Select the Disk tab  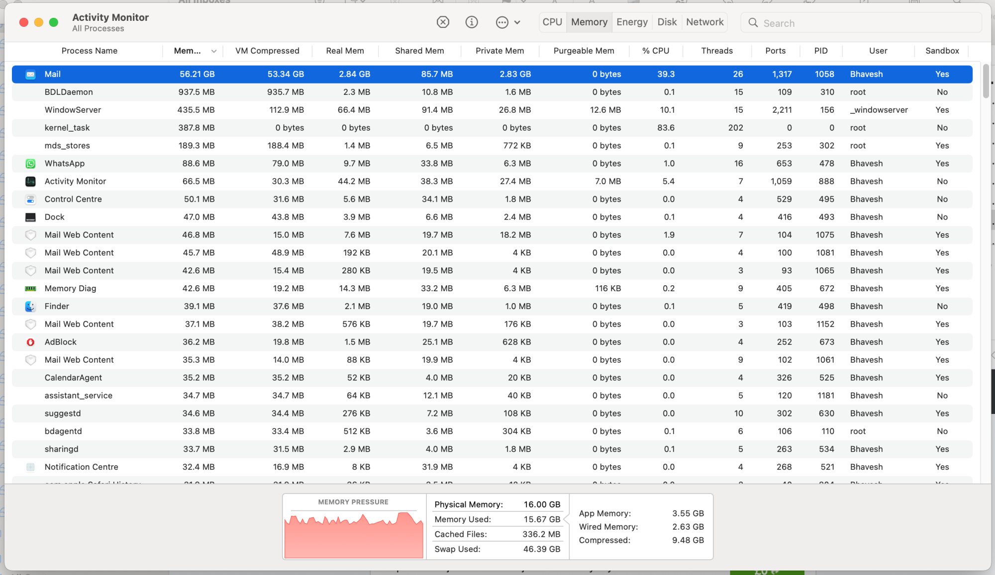667,22
